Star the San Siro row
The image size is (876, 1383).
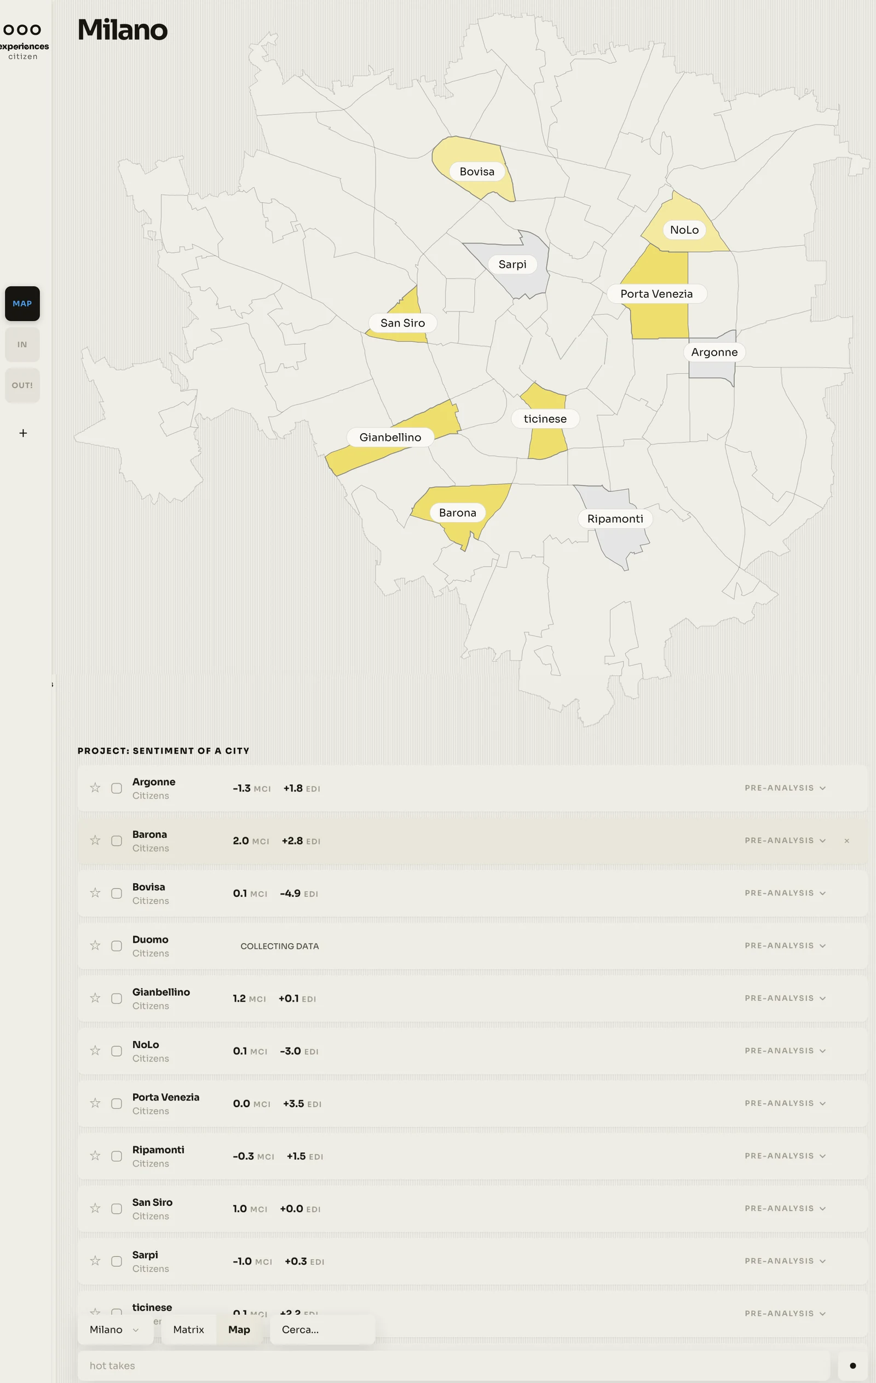tap(95, 1208)
